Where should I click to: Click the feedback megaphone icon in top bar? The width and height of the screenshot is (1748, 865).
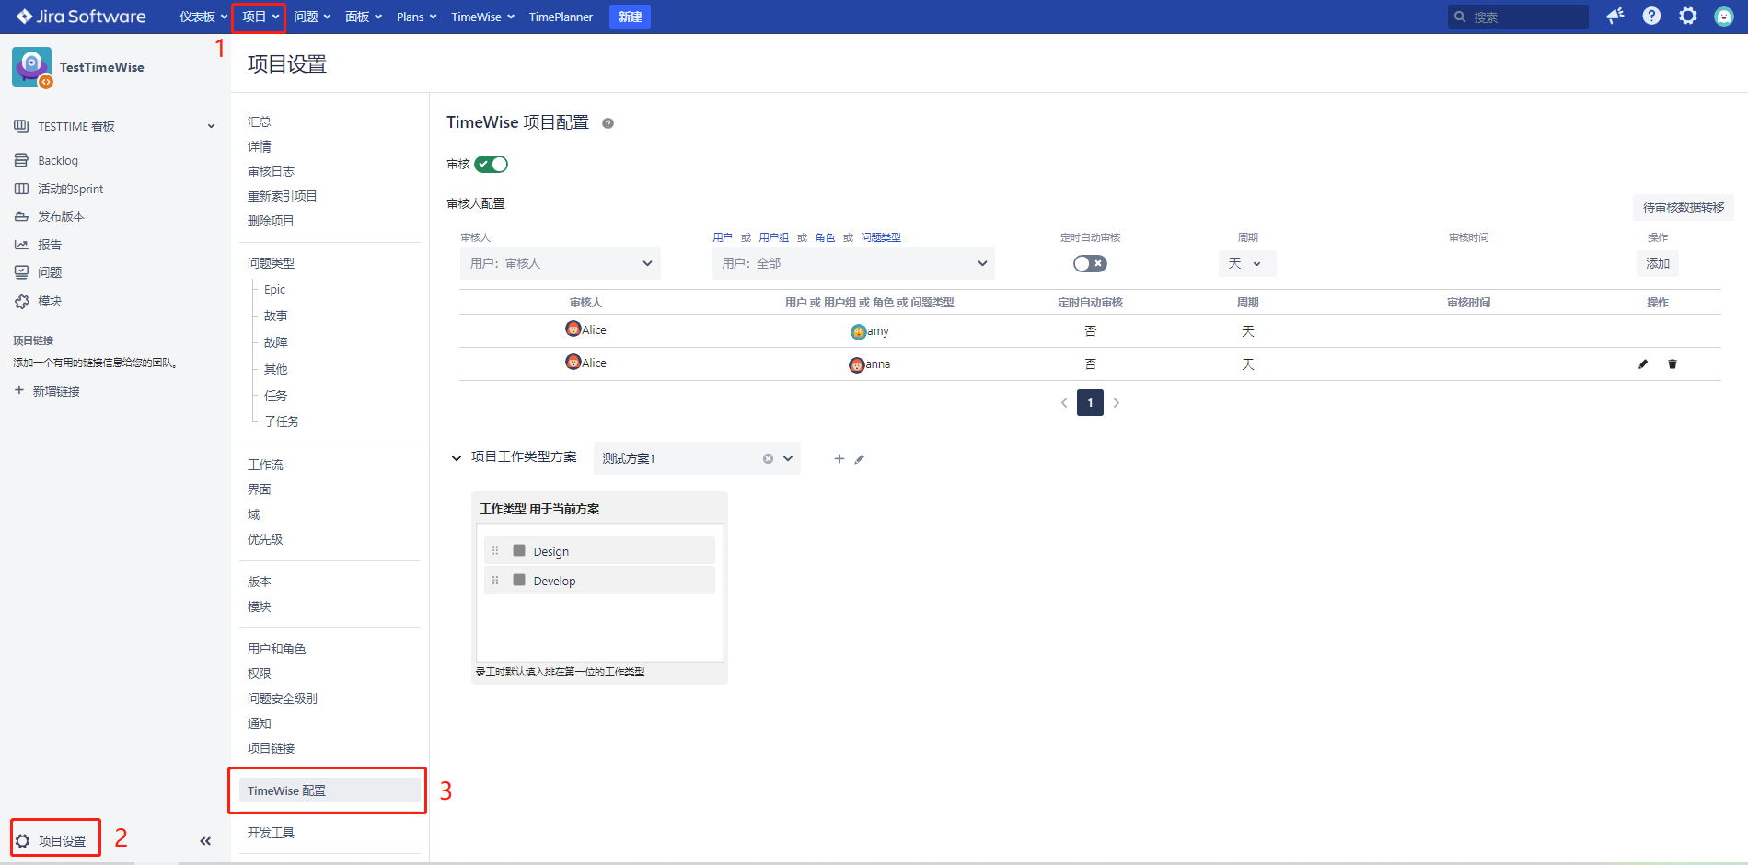(1615, 17)
